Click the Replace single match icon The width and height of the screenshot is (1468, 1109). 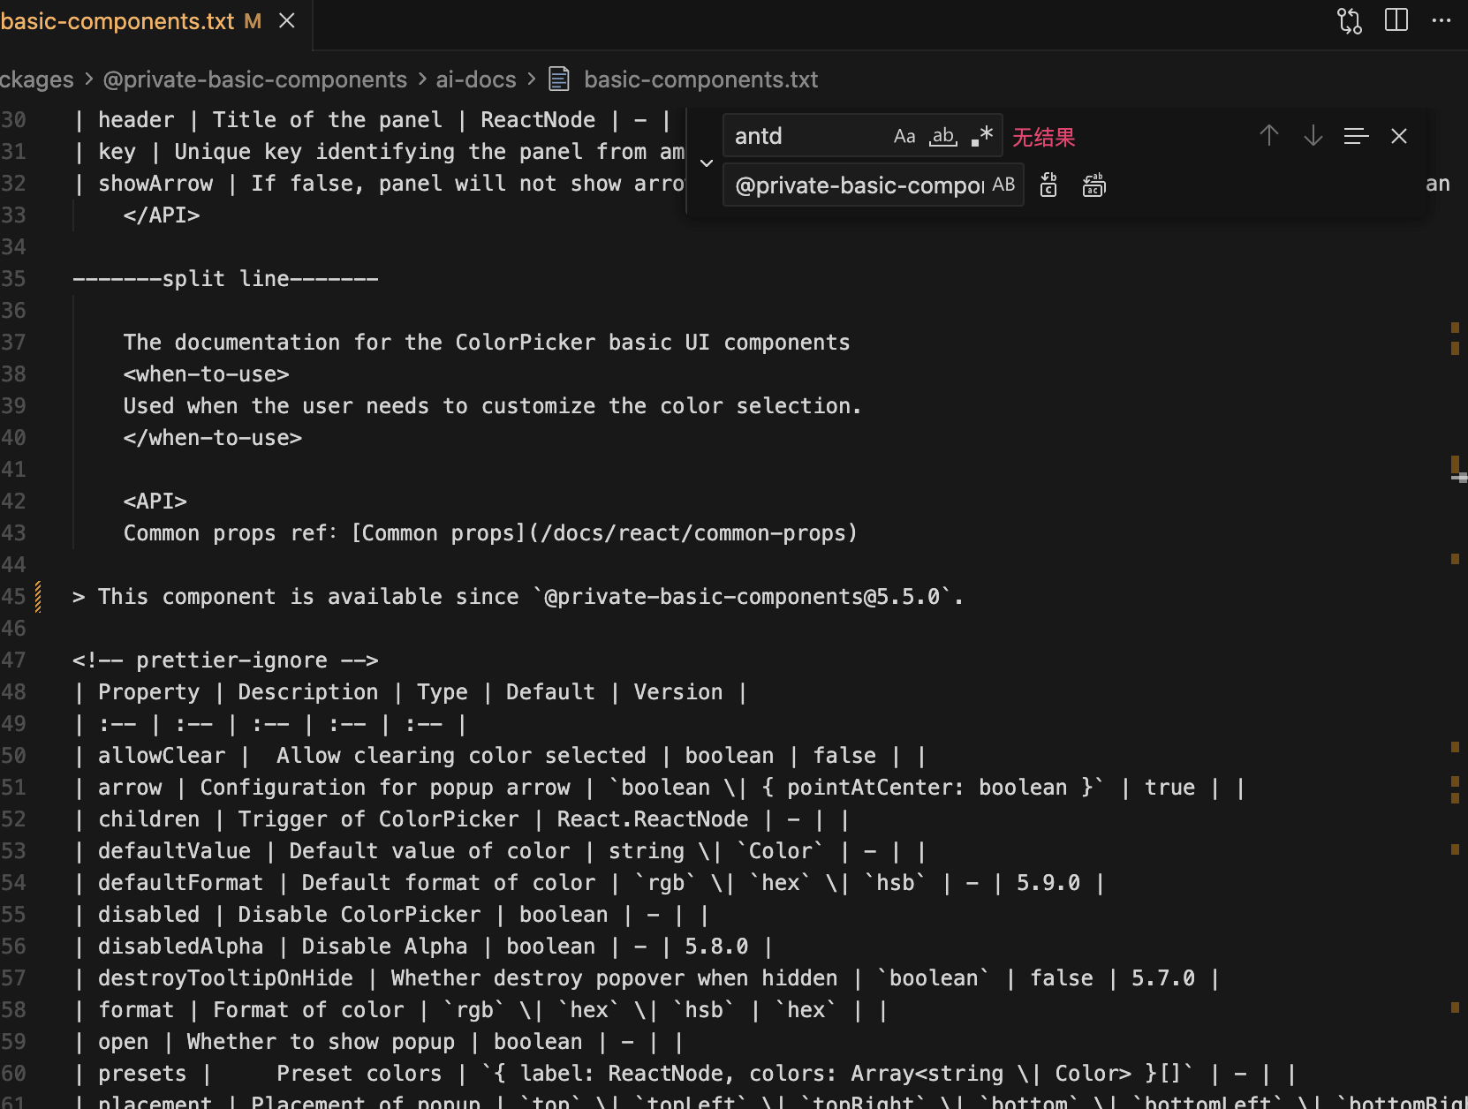(x=1048, y=185)
